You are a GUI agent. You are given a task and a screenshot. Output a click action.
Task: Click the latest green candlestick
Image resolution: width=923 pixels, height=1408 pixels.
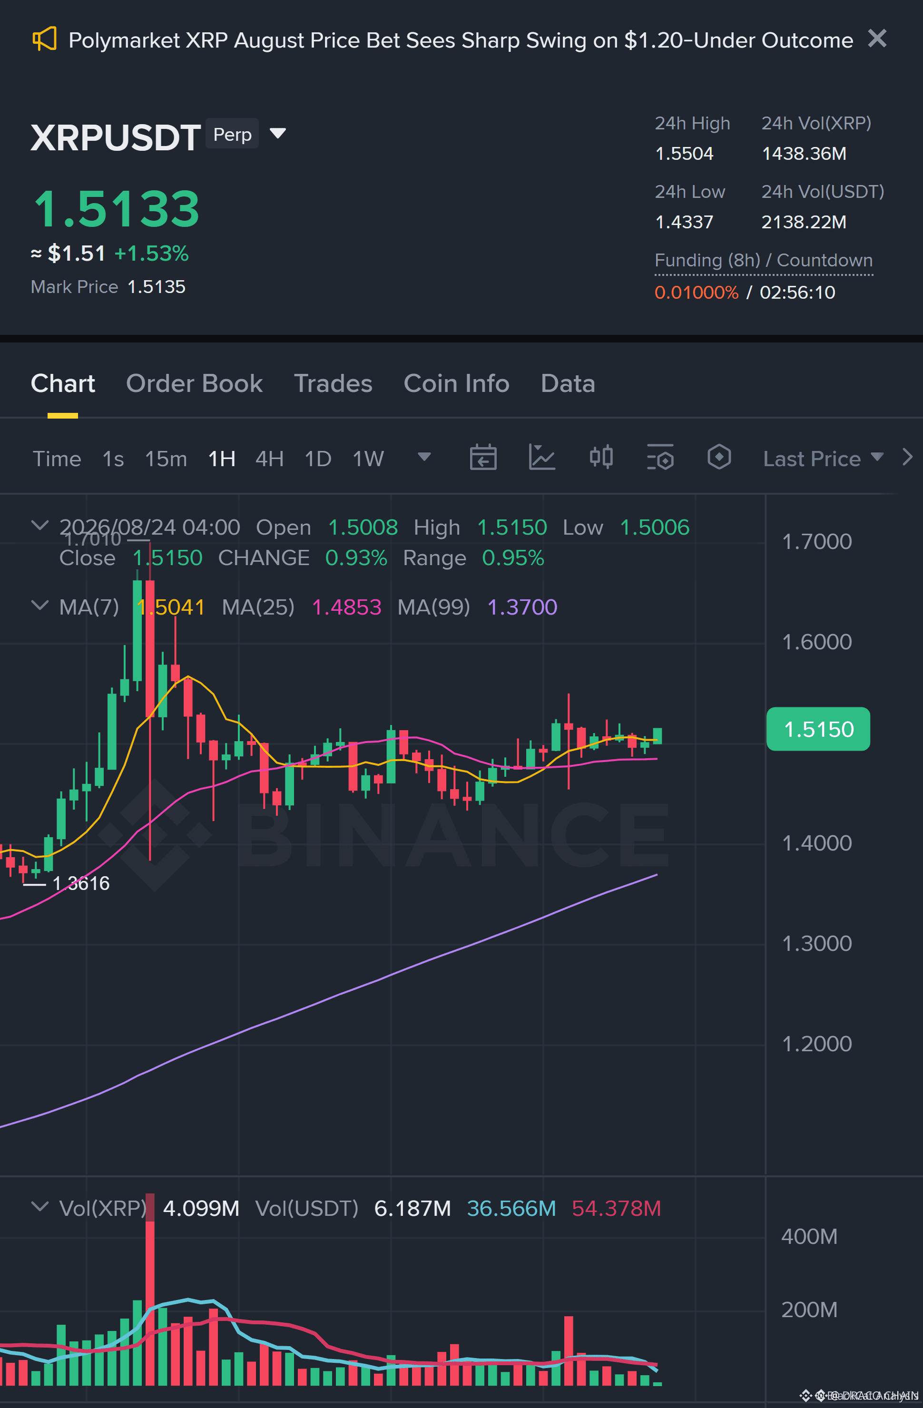[x=658, y=735]
